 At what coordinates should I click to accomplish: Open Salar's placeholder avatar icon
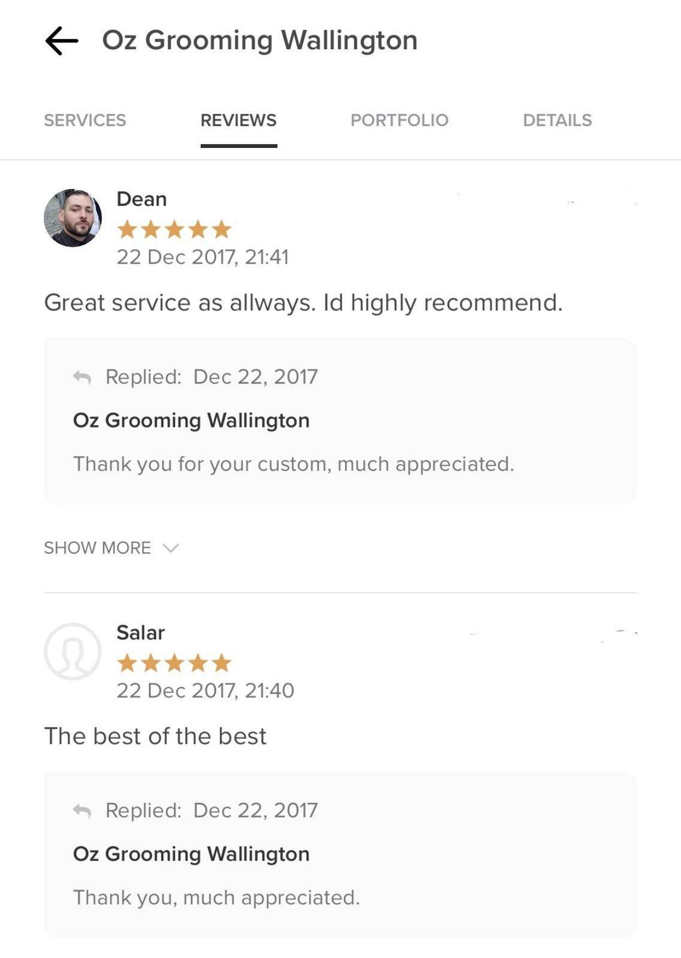tap(72, 651)
